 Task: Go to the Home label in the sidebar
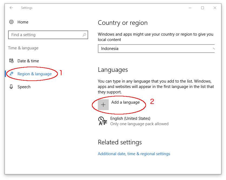[23, 22]
